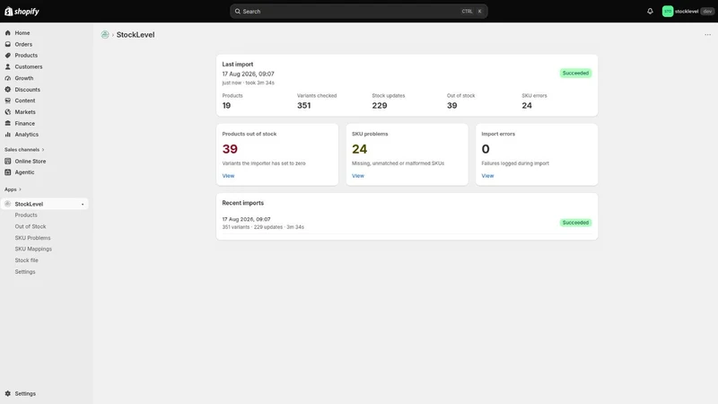718x404 pixels.
Task: Click the '229' stock updates value
Action: pos(379,106)
